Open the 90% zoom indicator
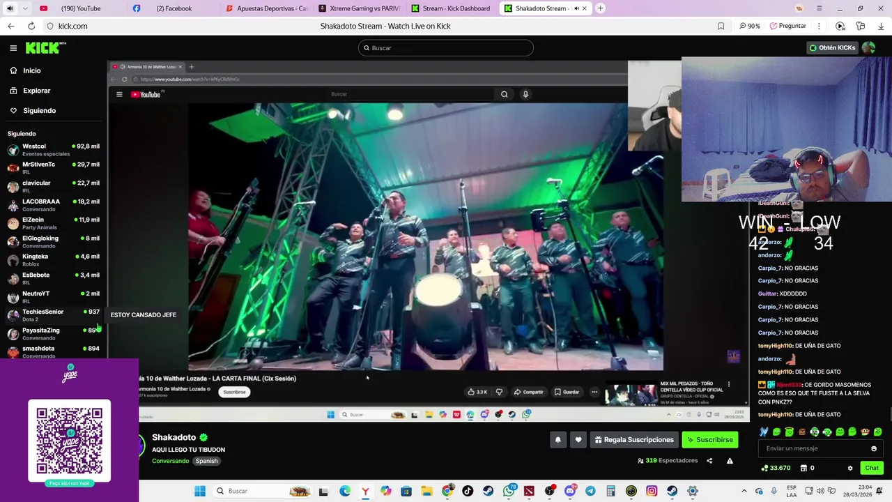The image size is (892, 502). (x=750, y=26)
